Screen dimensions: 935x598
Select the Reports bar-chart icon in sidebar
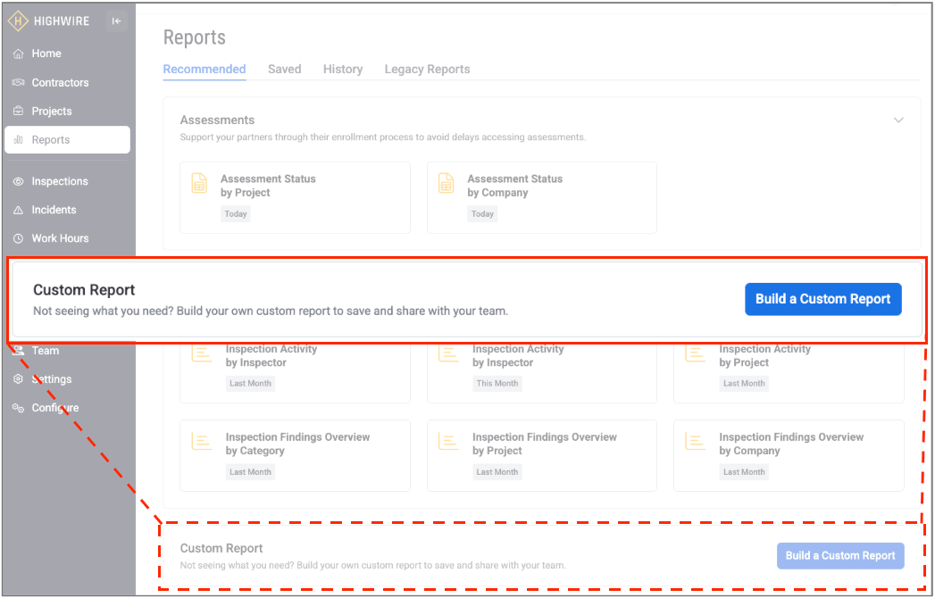19,139
